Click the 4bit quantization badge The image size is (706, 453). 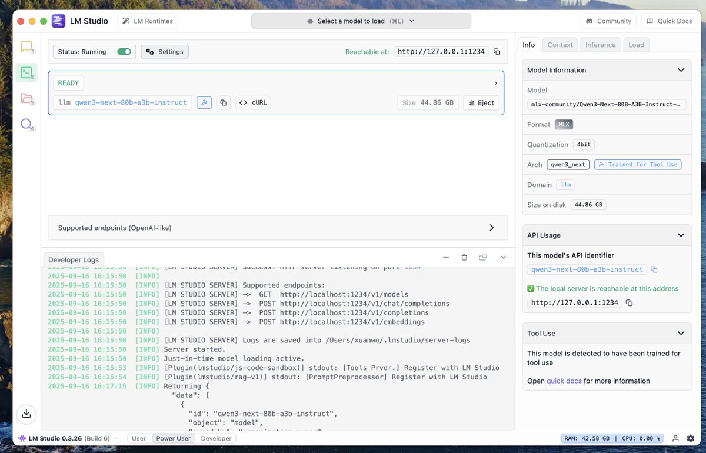click(x=584, y=145)
